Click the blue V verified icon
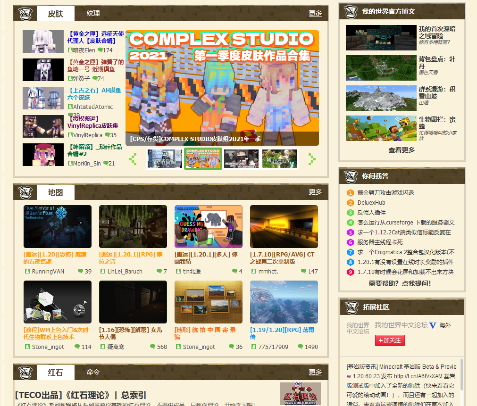This screenshot has width=477, height=406. (x=433, y=325)
